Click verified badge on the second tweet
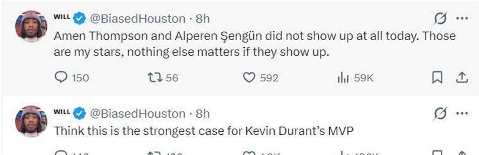This screenshot has height=155, width=479. tap(80, 114)
